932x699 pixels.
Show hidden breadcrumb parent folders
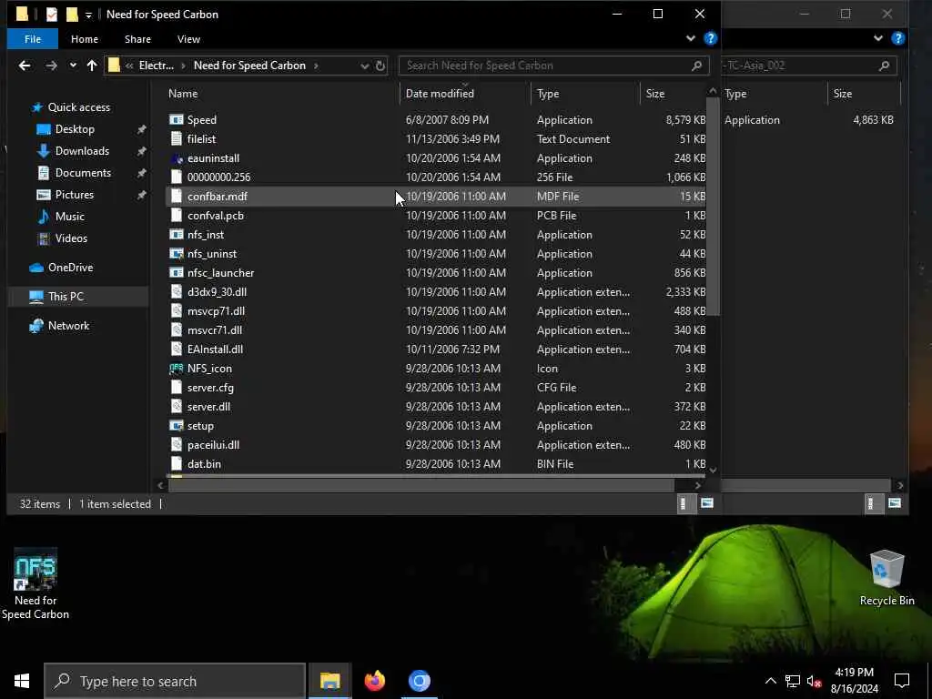[x=129, y=66]
